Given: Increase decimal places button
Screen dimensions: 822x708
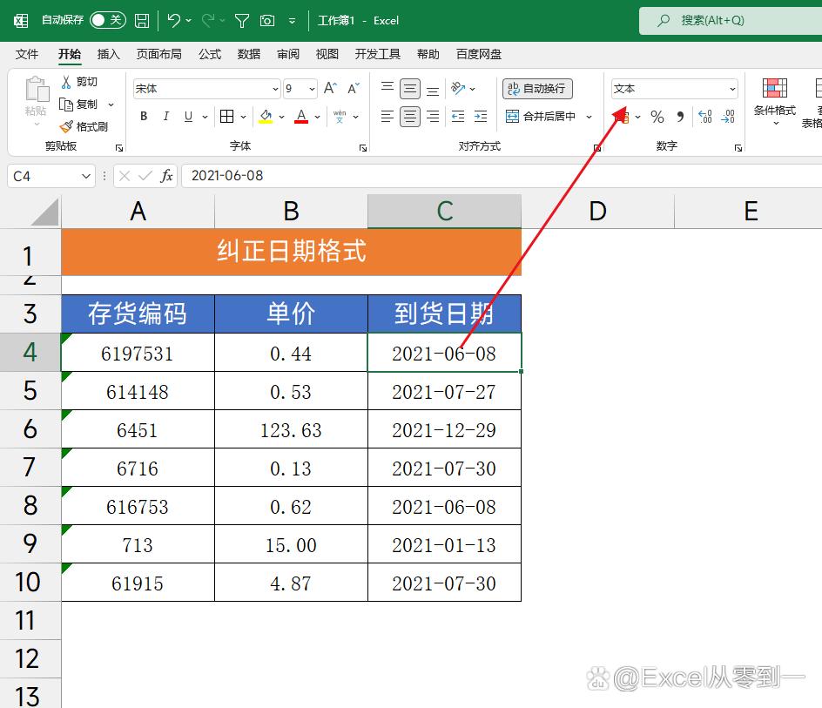Looking at the screenshot, I should (x=705, y=117).
